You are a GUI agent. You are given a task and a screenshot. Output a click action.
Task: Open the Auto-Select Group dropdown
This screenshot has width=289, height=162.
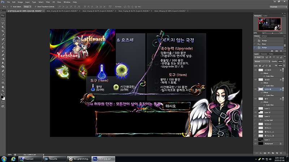[27, 7]
